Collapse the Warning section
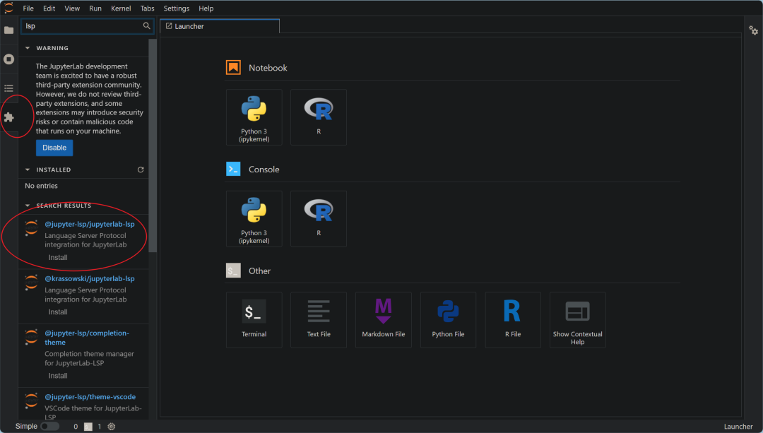763x433 pixels. click(x=28, y=48)
